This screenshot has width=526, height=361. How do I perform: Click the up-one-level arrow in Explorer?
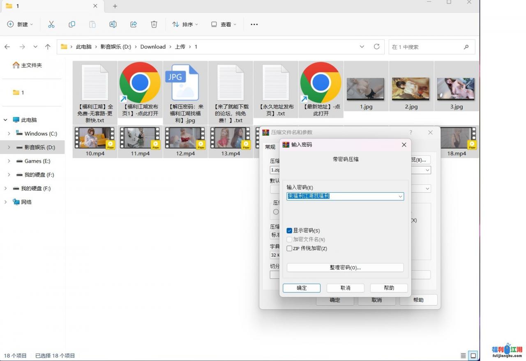coord(48,47)
